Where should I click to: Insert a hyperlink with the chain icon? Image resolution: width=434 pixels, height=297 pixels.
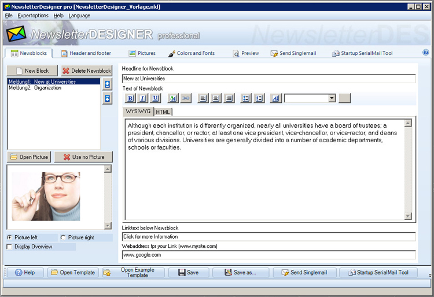[186, 98]
